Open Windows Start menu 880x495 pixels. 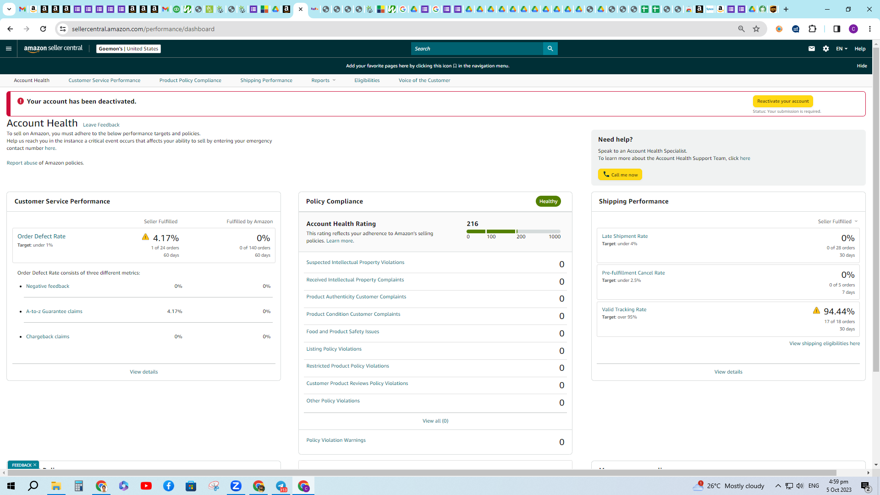pos(11,486)
